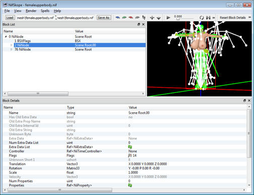Select the 1 BSXFlags row

[x=74, y=41]
